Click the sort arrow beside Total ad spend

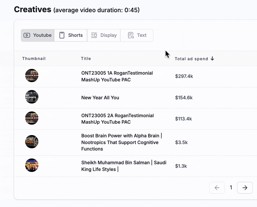[x=212, y=58]
